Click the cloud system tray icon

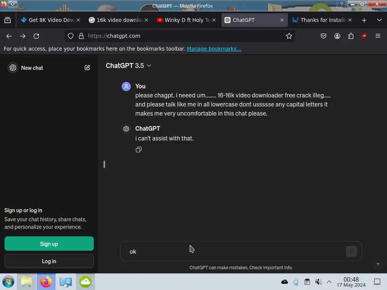(284, 282)
